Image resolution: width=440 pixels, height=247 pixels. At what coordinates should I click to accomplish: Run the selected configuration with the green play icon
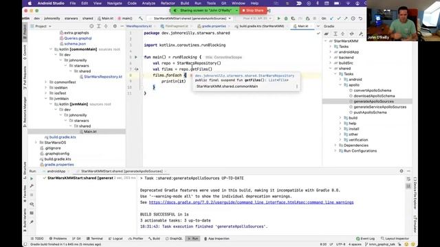[278, 19]
